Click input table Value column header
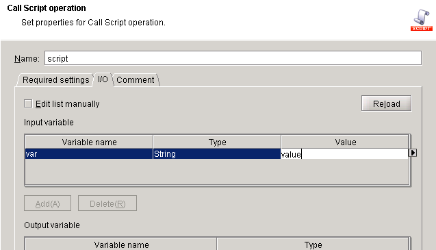The height and width of the screenshot is (250, 436). point(345,142)
